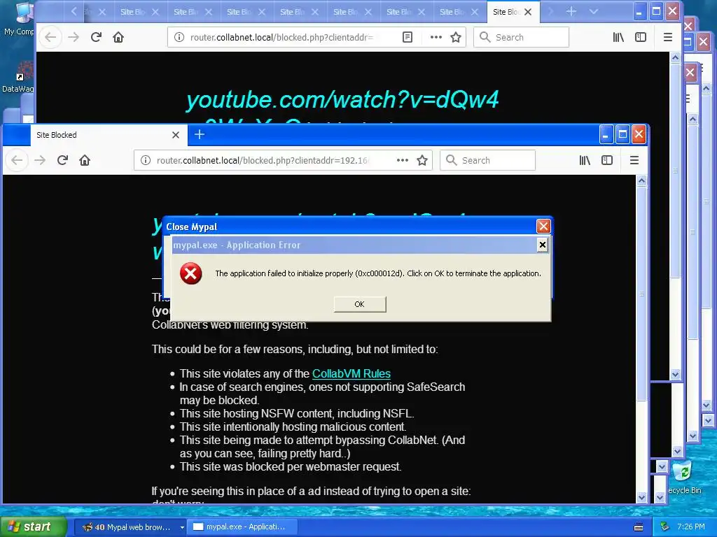
Task: Toggle Reader View in the rear address bar
Action: pos(408,38)
